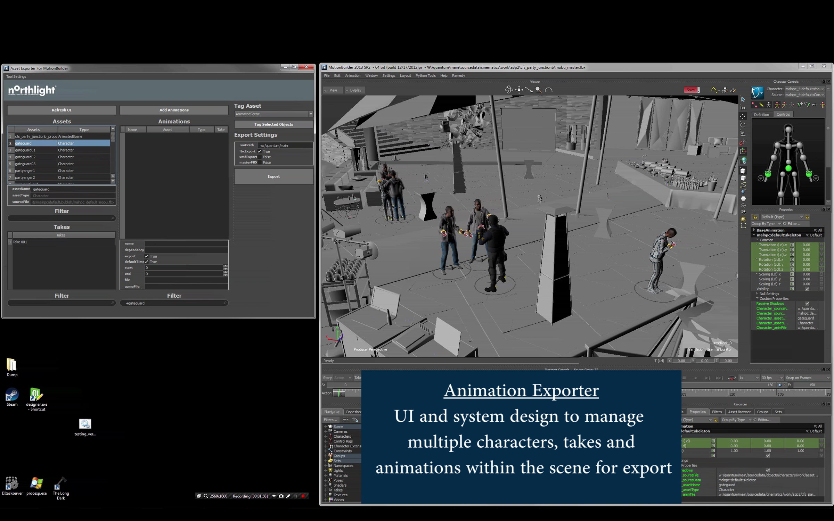
Task: Switch to the Definition tab
Action: (761, 115)
